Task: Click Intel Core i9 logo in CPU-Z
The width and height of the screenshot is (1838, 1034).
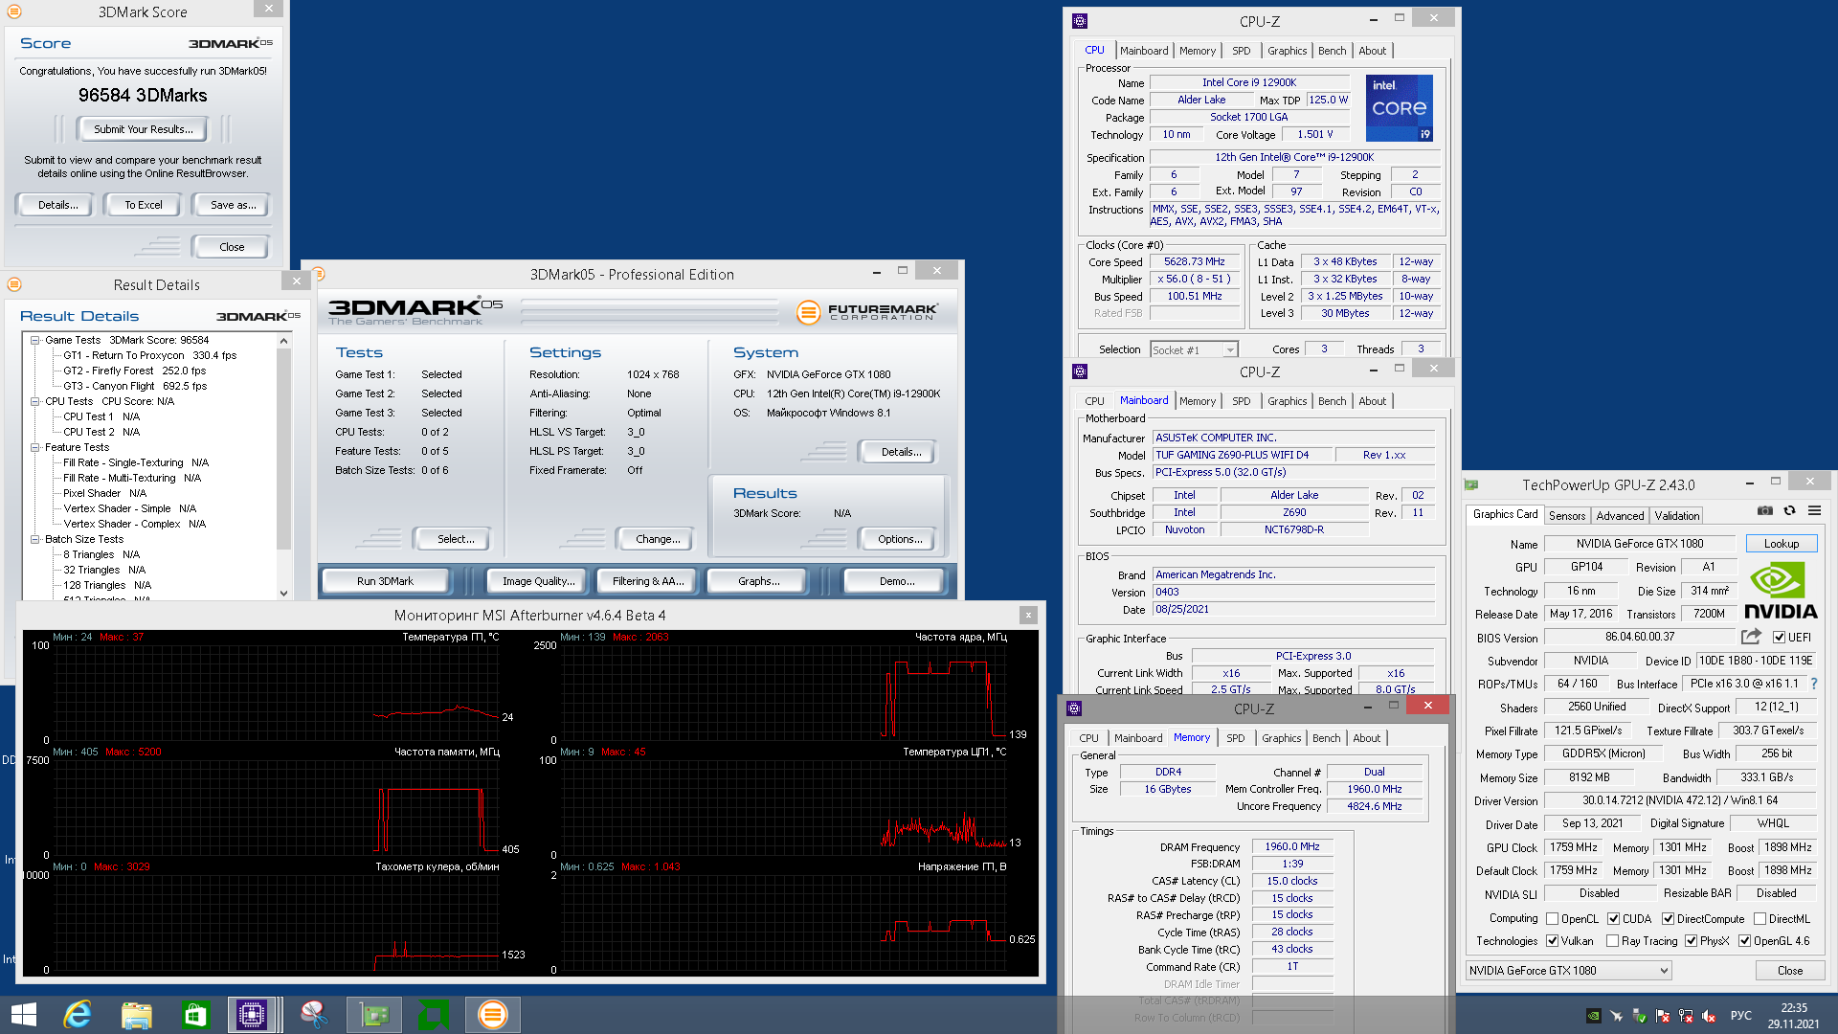Action: (1399, 107)
